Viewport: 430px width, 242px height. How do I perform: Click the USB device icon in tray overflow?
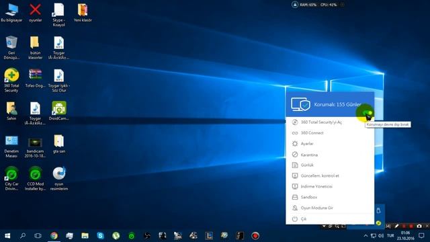[x=378, y=210]
